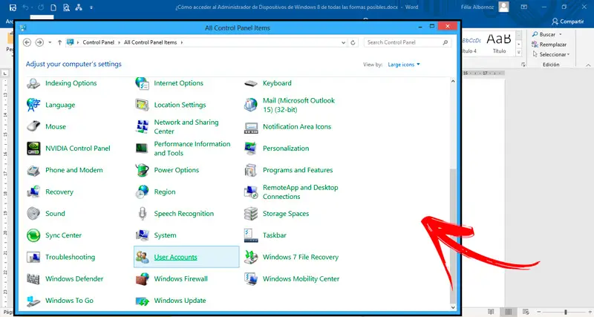The image size is (594, 317).
Task: Open the Recovery icon
Action: pyautogui.click(x=33, y=192)
